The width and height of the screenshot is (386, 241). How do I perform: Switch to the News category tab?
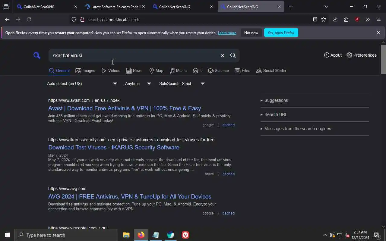[x=134, y=71]
